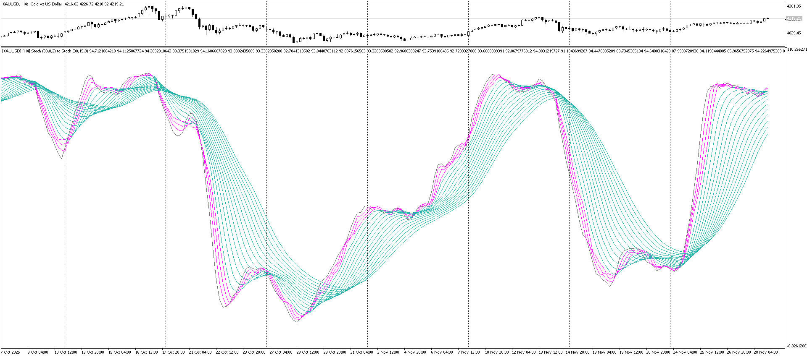Screen dimensions: 807x357
Task: Click the indicator buffer value 87.9988720930
Action: [685, 51]
